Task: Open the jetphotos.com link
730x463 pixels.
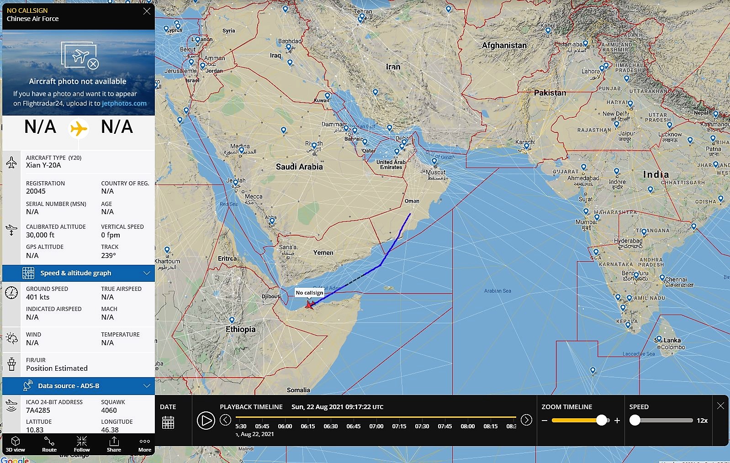Action: coord(124,104)
